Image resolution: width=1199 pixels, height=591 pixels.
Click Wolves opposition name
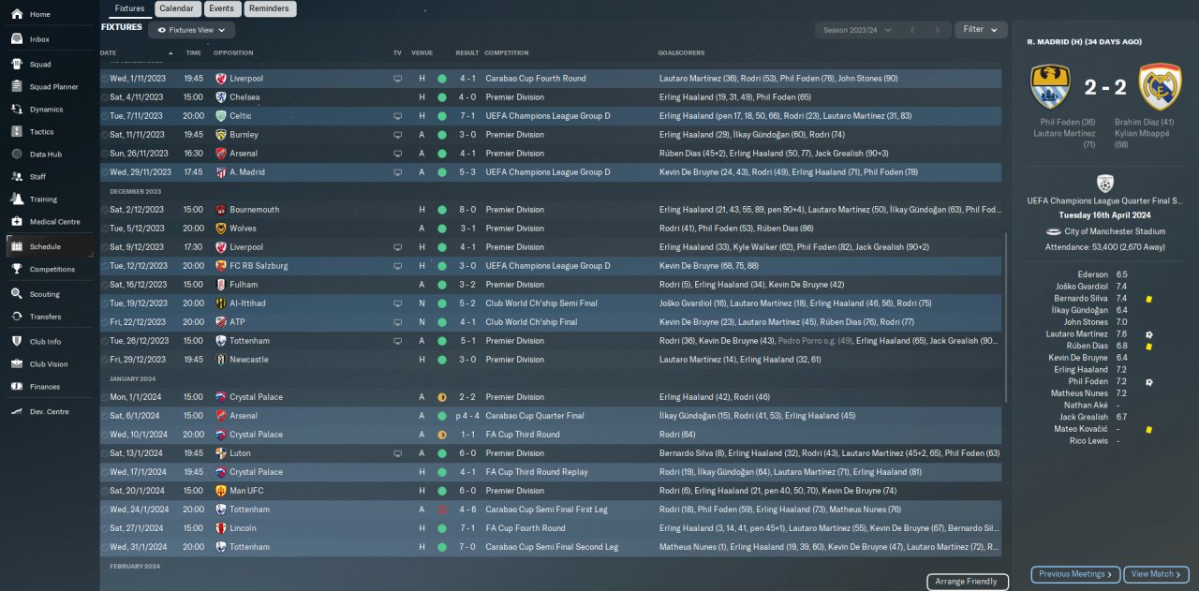pyautogui.click(x=244, y=229)
